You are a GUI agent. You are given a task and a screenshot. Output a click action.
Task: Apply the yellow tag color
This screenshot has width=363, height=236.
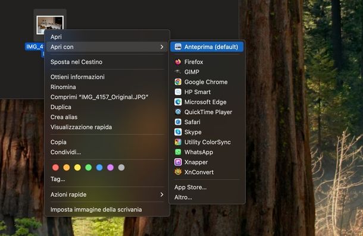(x=77, y=167)
